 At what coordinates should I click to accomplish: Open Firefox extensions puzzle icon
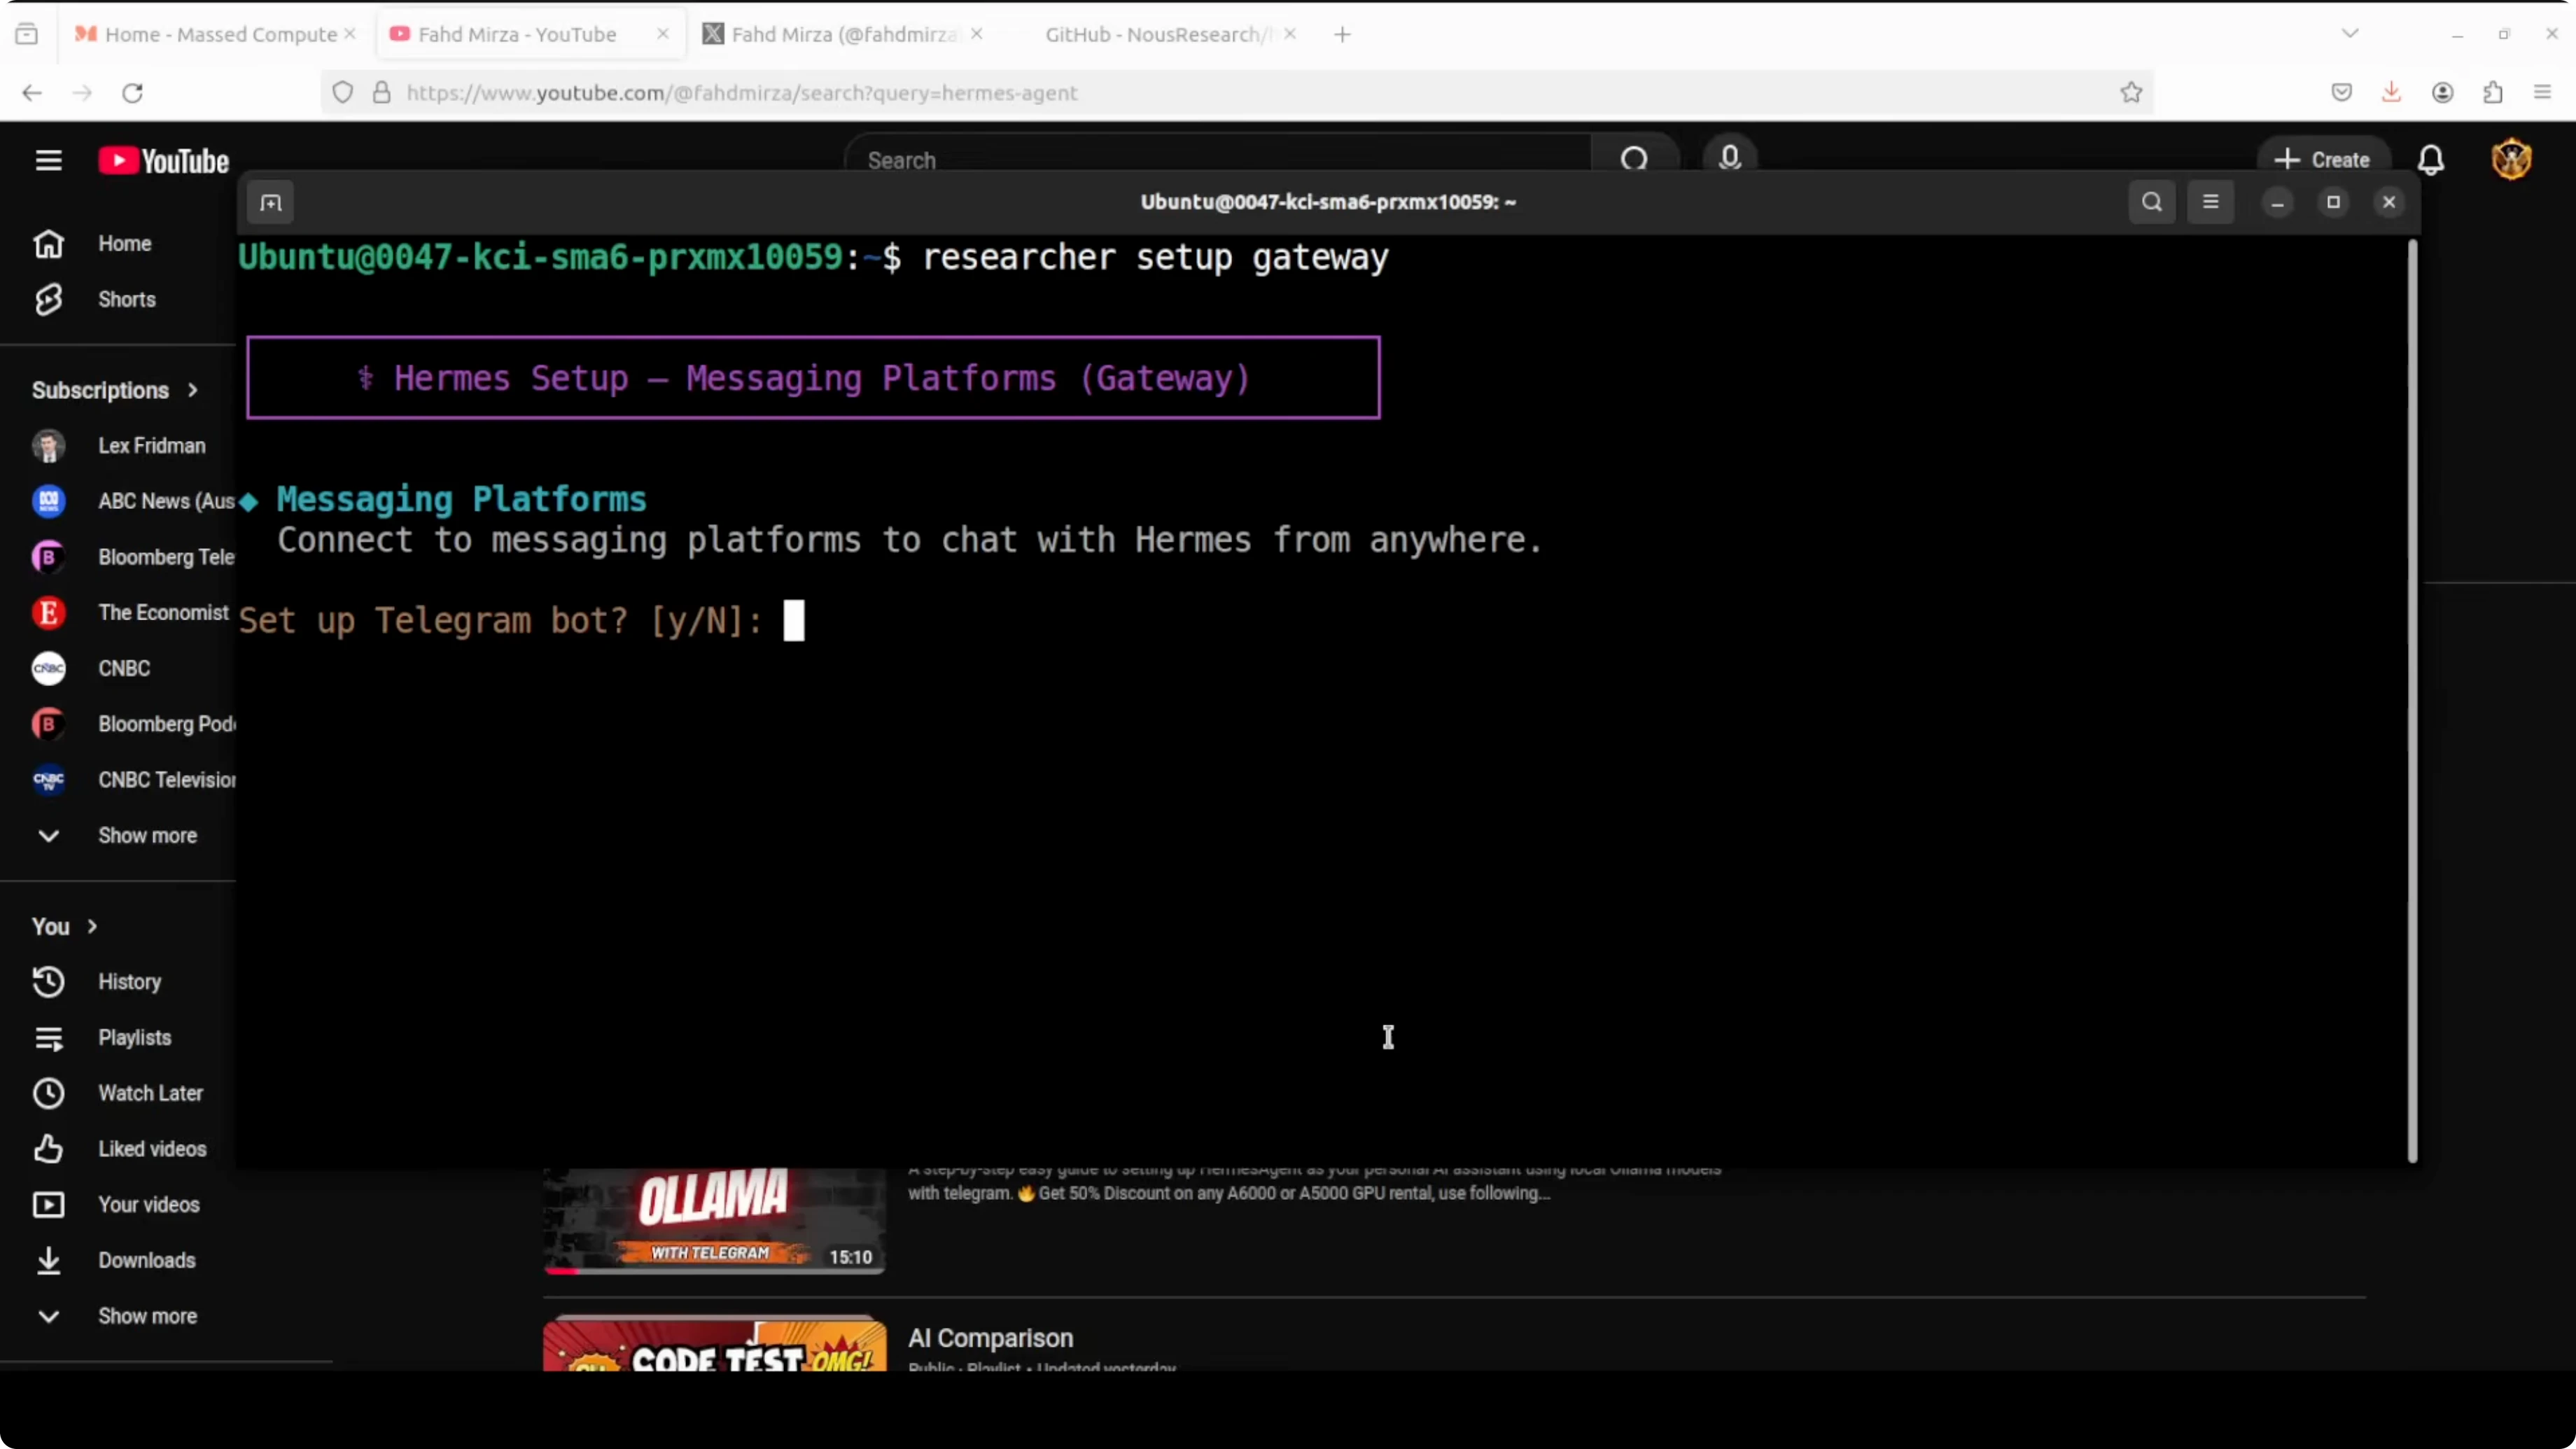click(x=2493, y=92)
